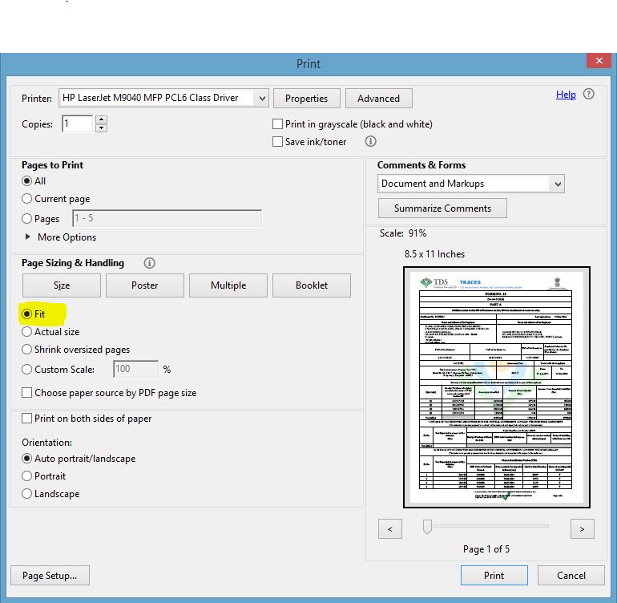Go to the previous preview page
This screenshot has width=617, height=603.
pos(390,528)
